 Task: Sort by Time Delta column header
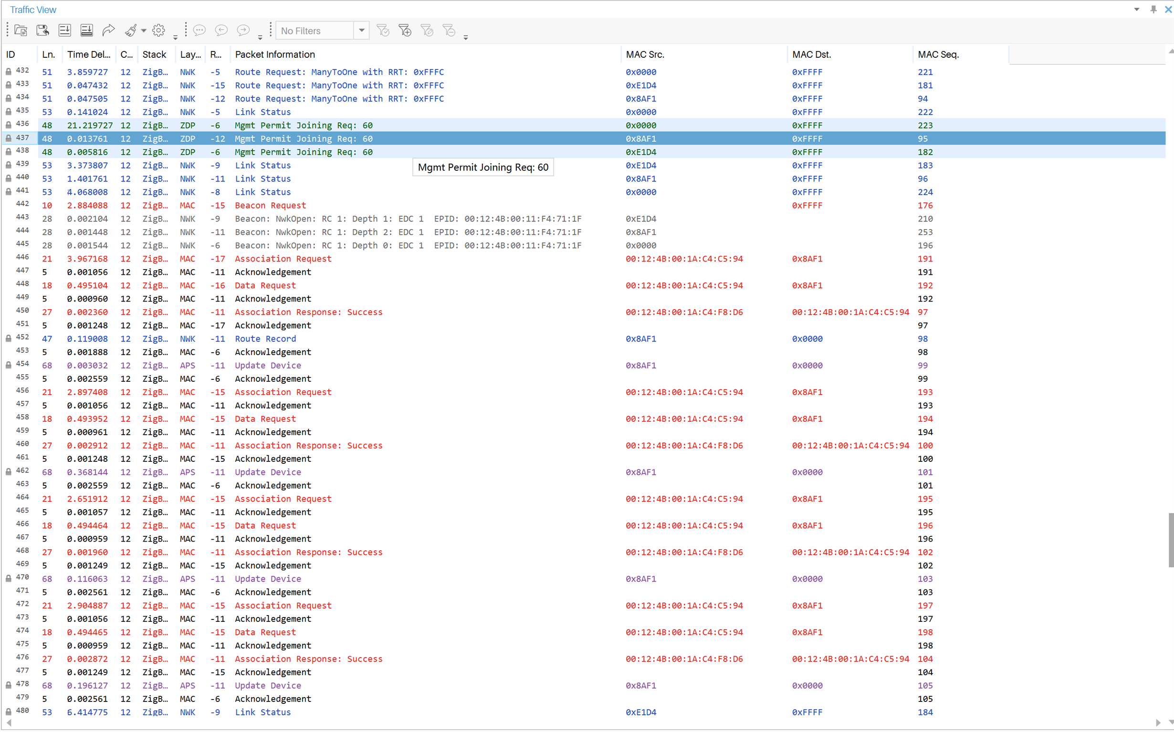tap(89, 54)
